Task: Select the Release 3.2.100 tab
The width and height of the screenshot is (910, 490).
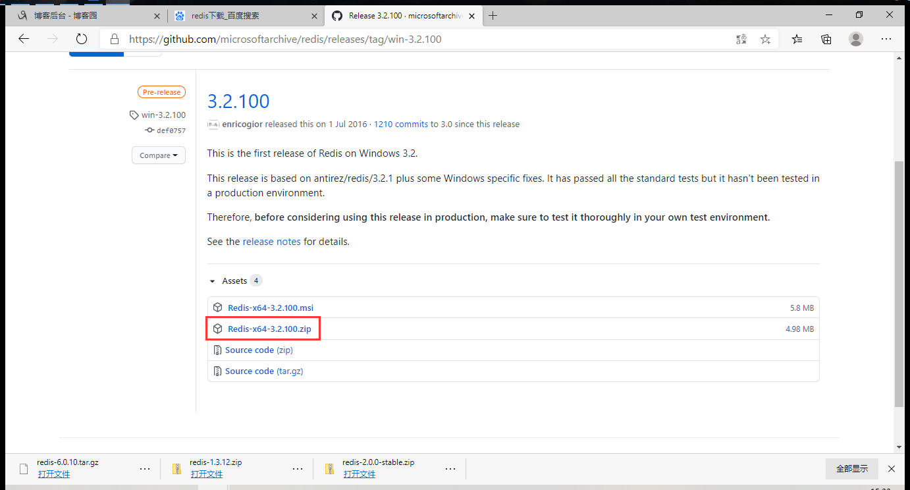Action: point(404,16)
